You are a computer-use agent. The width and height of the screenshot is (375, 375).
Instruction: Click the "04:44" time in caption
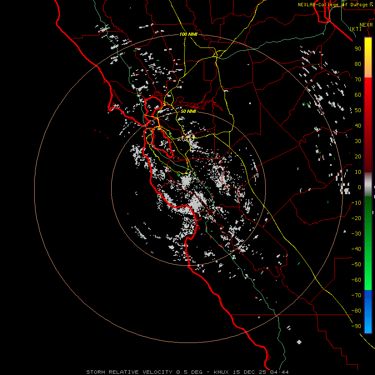(279, 372)
